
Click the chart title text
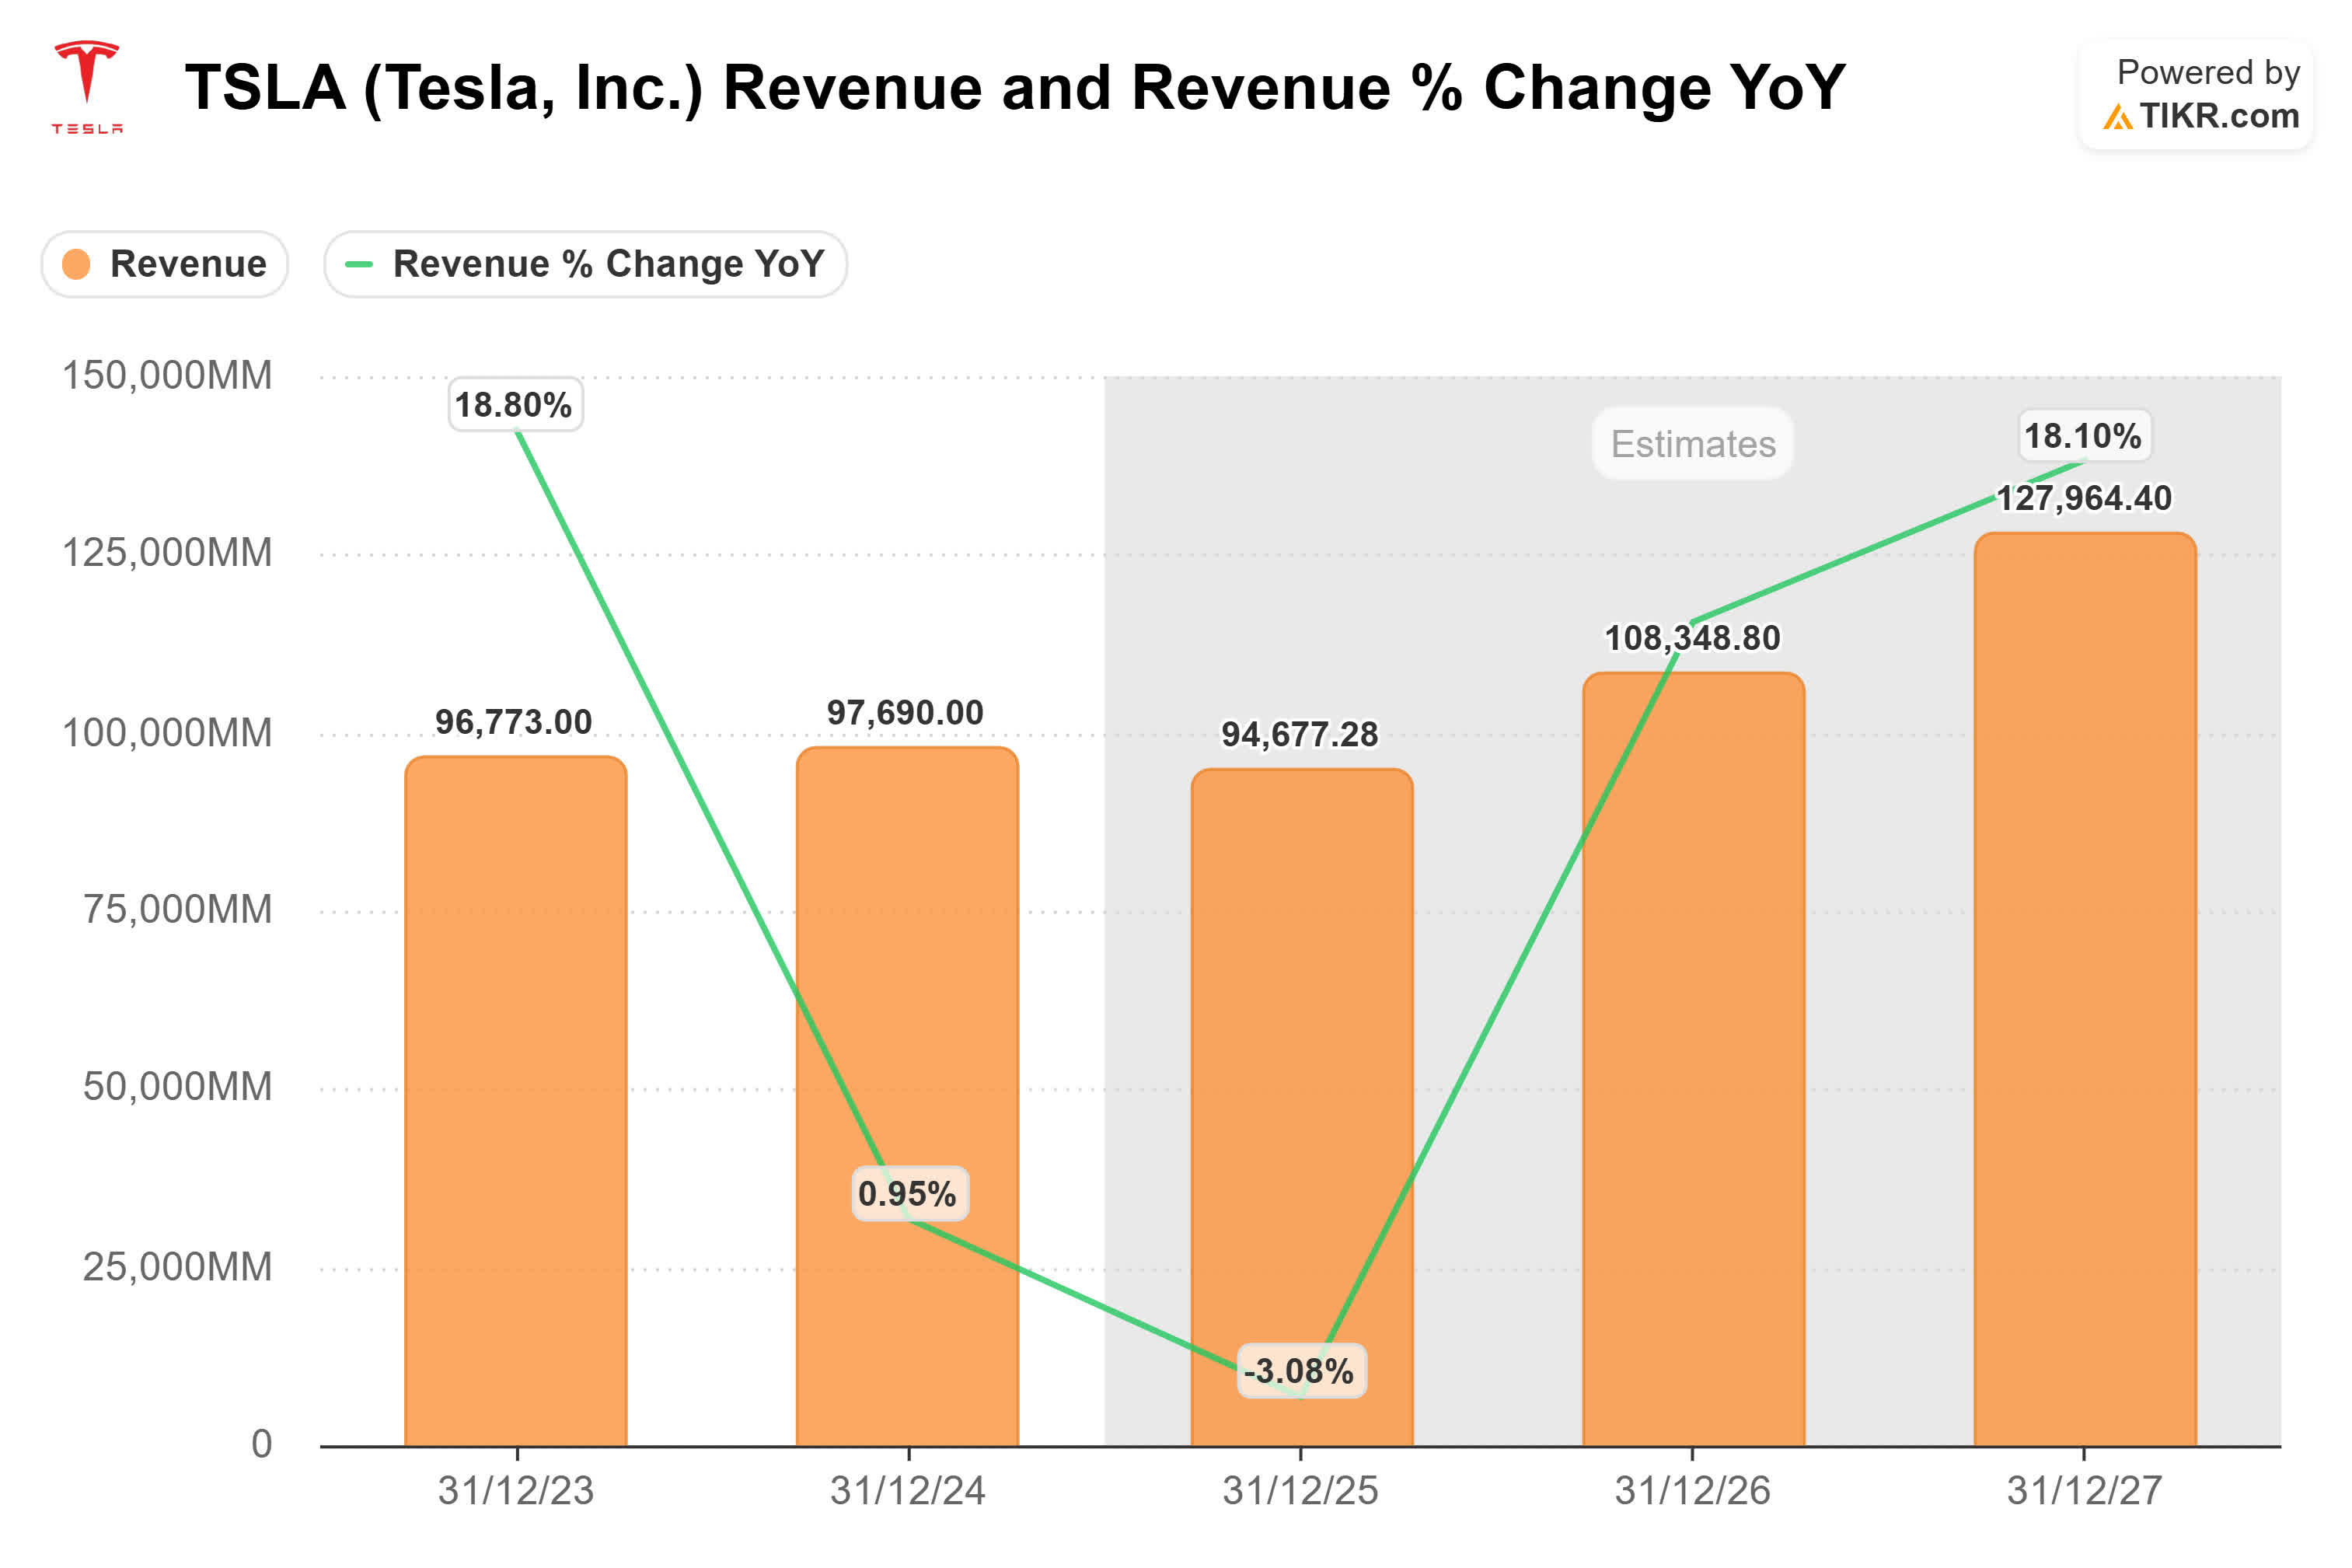click(x=1014, y=87)
